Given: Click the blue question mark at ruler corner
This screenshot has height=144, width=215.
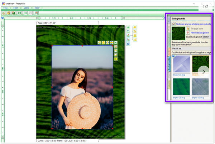Looking at the screenshot, I should 3,18.
